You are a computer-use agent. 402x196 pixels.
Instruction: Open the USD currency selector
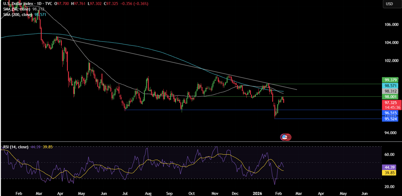pos(392,4)
